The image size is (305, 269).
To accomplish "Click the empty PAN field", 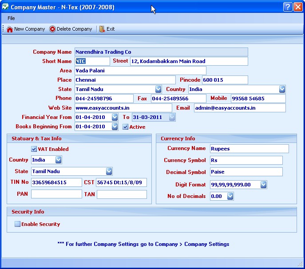I will coord(56,194).
